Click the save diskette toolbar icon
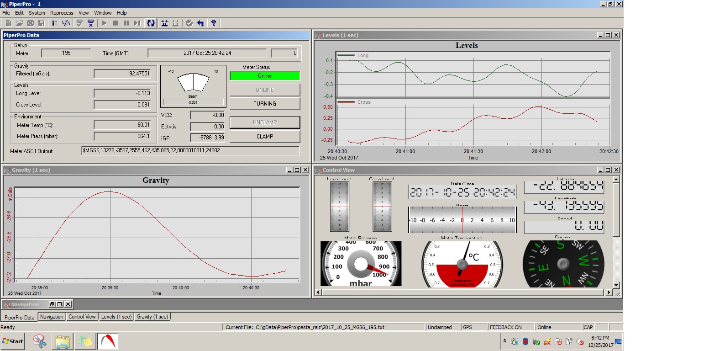The width and height of the screenshot is (725, 351). tap(41, 23)
